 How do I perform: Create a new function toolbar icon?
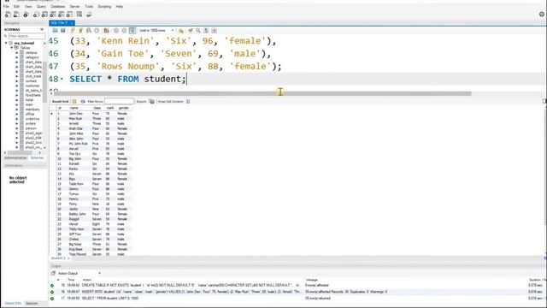coord(69,15)
